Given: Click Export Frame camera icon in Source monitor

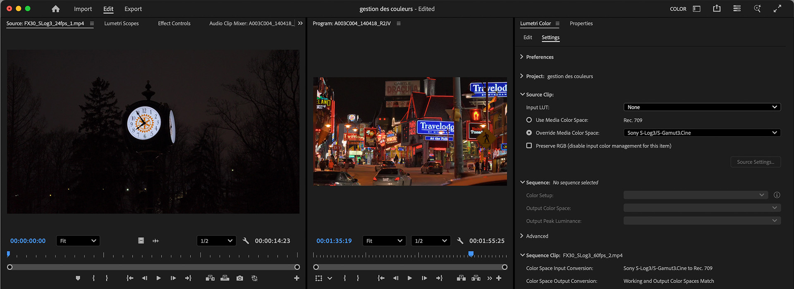Looking at the screenshot, I should pyautogui.click(x=240, y=278).
